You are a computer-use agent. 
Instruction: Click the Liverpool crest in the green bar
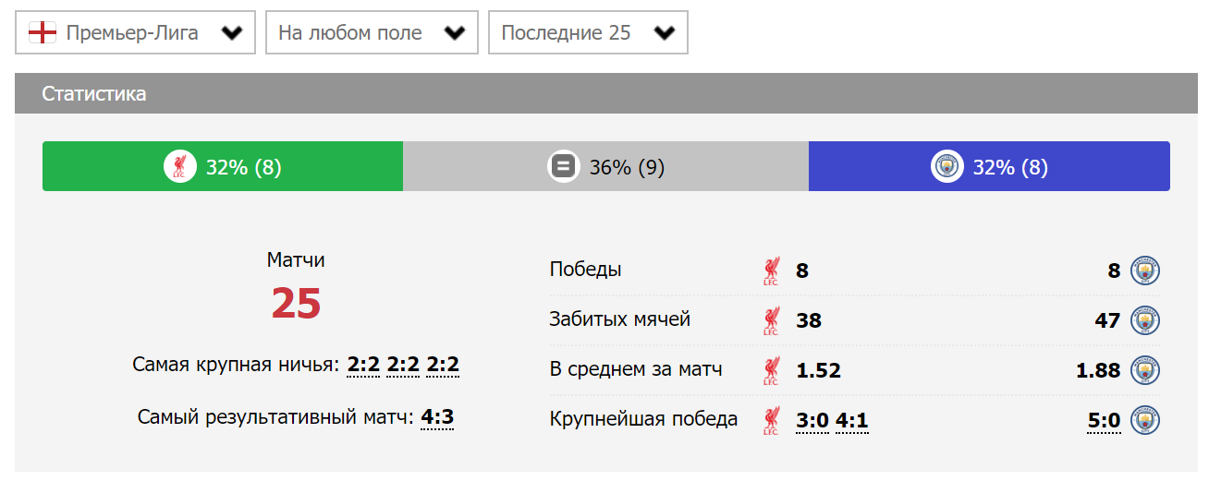click(x=179, y=167)
